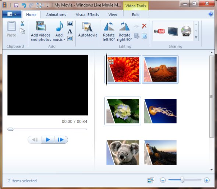Switch to the Home tab

point(31,15)
